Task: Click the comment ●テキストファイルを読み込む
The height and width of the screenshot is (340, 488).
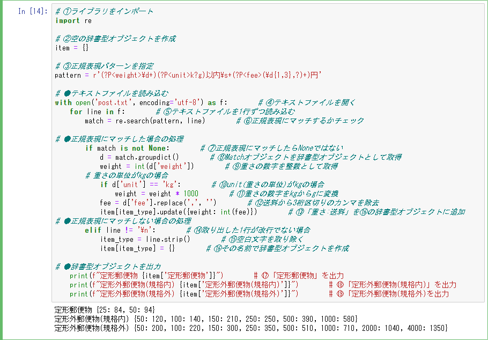Action: click(x=112, y=93)
